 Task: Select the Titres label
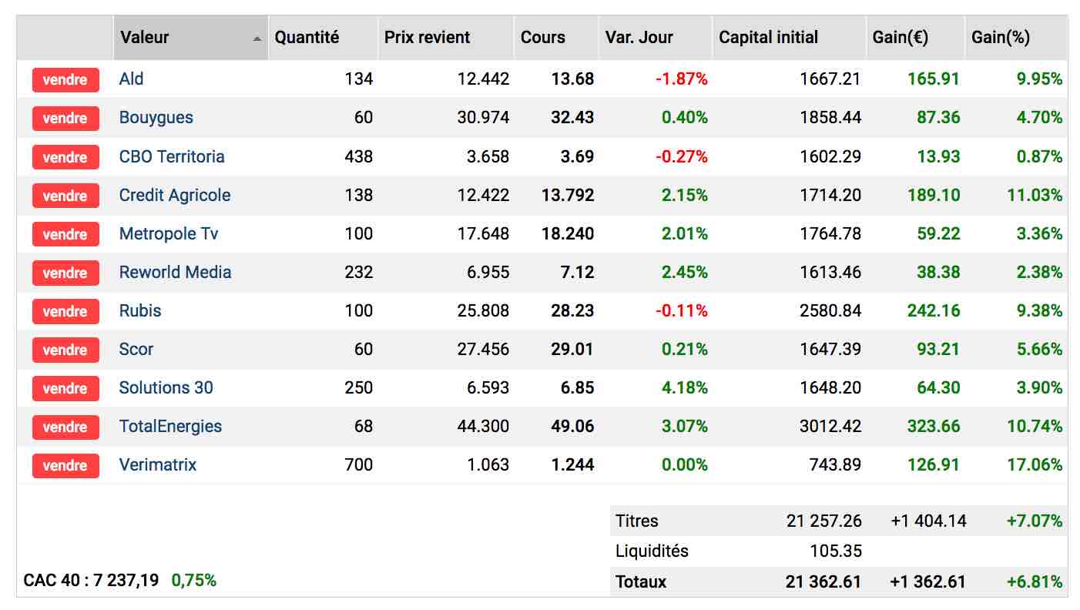(x=637, y=521)
